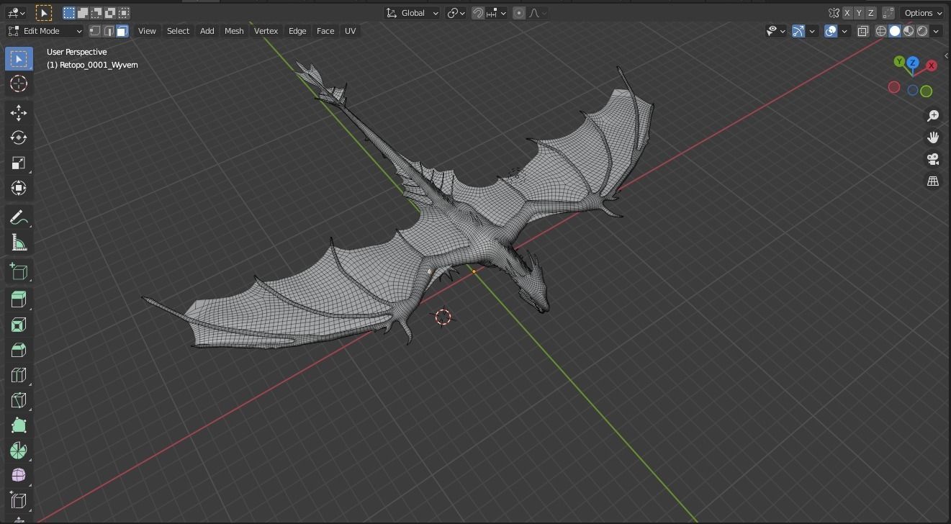This screenshot has height=524, width=951.
Task: Set selection mode to Extend
Action: coord(83,13)
